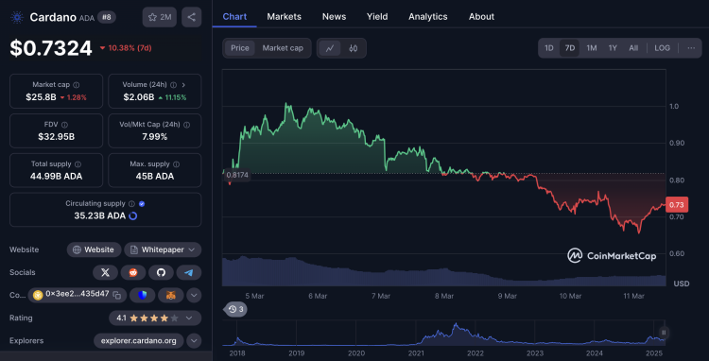Expand the 4.1 rating dropdown

click(x=189, y=318)
